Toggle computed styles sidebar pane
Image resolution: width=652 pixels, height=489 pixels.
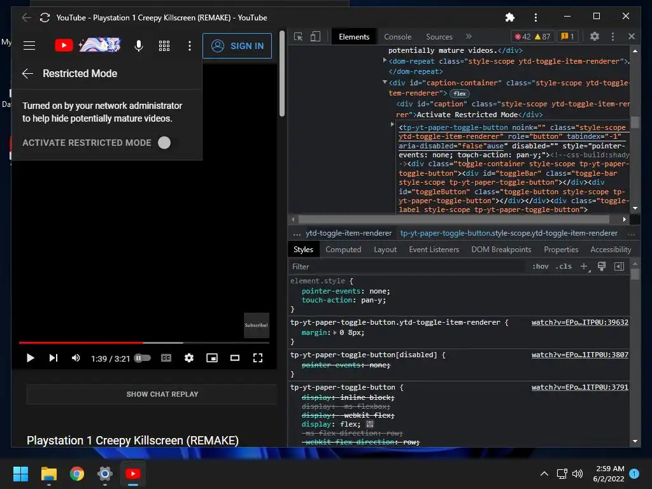[x=619, y=267]
